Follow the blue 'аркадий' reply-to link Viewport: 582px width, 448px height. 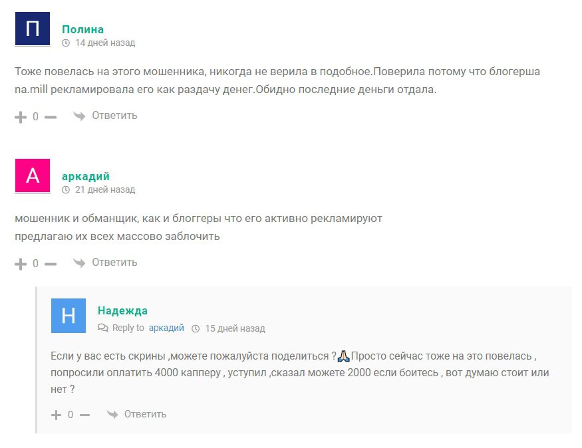166,328
